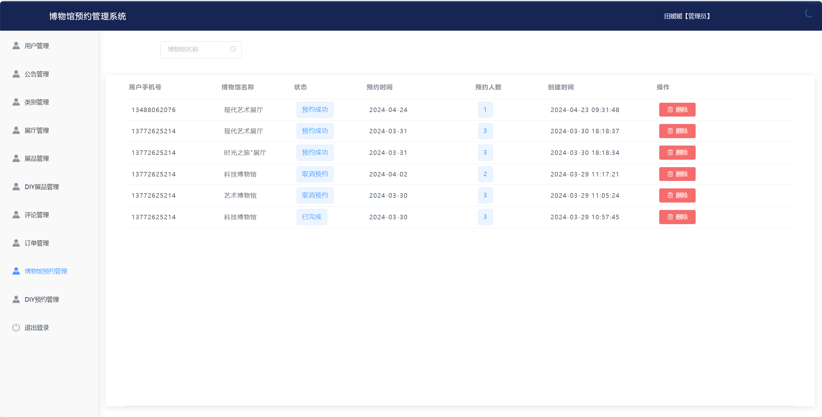Delete the 13488062076 reservation row
Image resolution: width=822 pixels, height=417 pixels.
(x=677, y=109)
